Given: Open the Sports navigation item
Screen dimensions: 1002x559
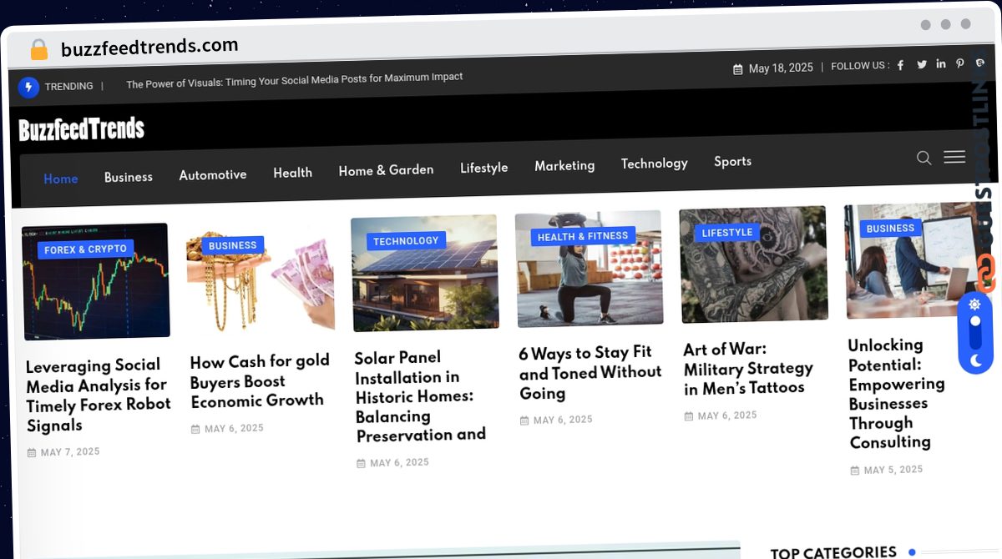Looking at the screenshot, I should tap(732, 162).
